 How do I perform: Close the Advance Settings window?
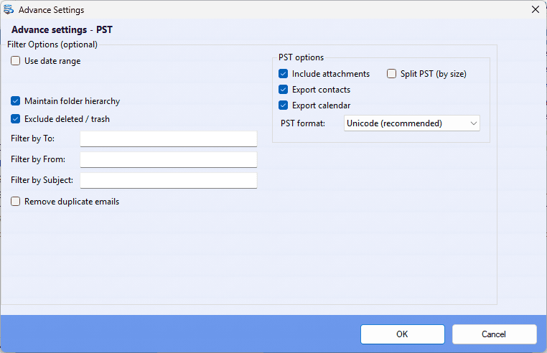click(535, 9)
